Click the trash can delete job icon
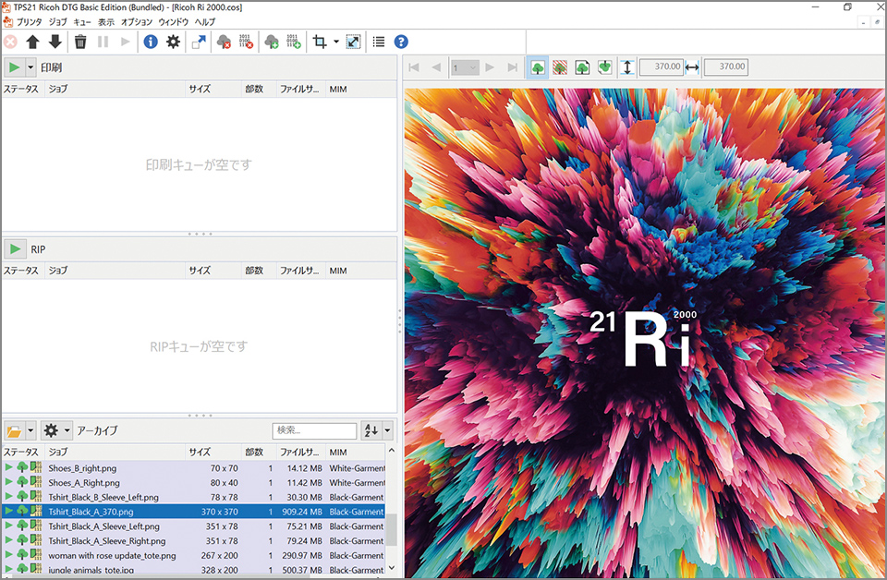 click(80, 42)
